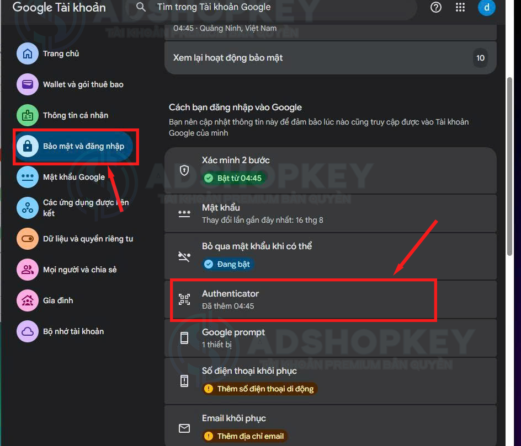
Task: Click the Đang bật status chip
Action: coord(228,264)
